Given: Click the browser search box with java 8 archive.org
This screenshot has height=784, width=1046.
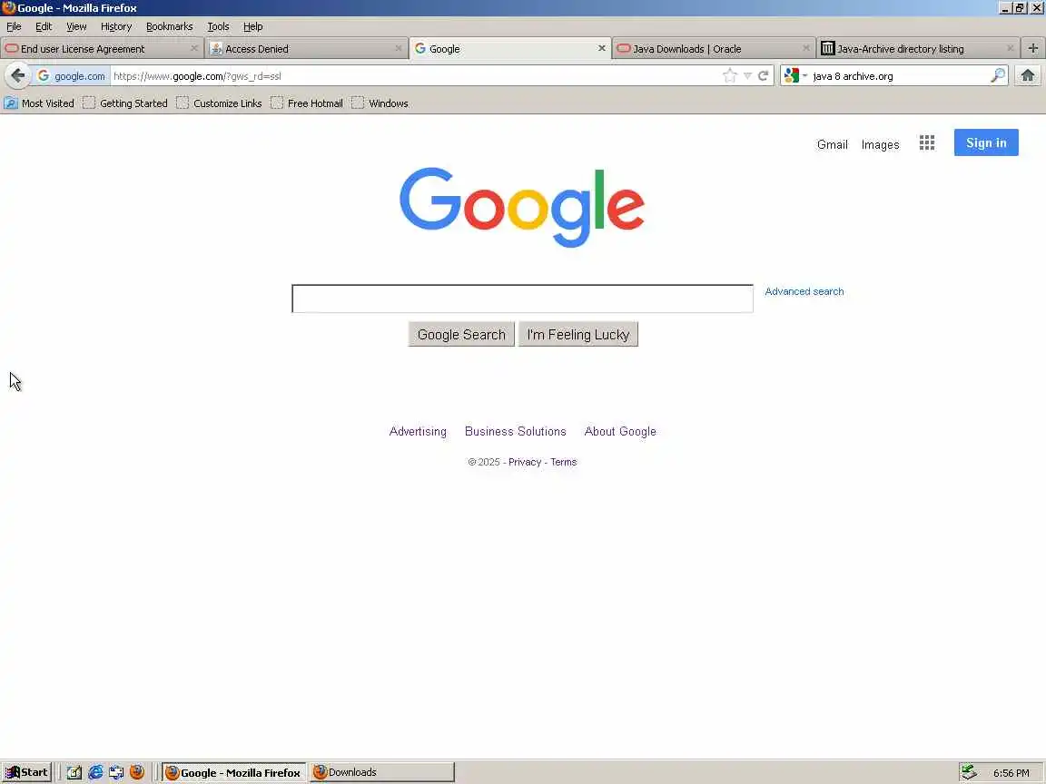Looking at the screenshot, I should click(x=899, y=76).
